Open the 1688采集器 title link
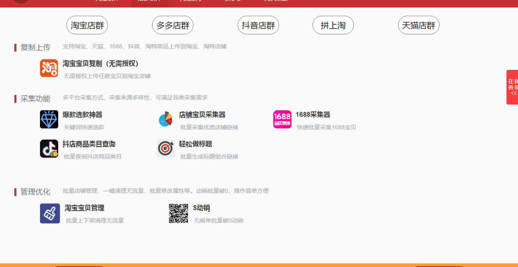The image size is (518, 267). click(x=313, y=115)
